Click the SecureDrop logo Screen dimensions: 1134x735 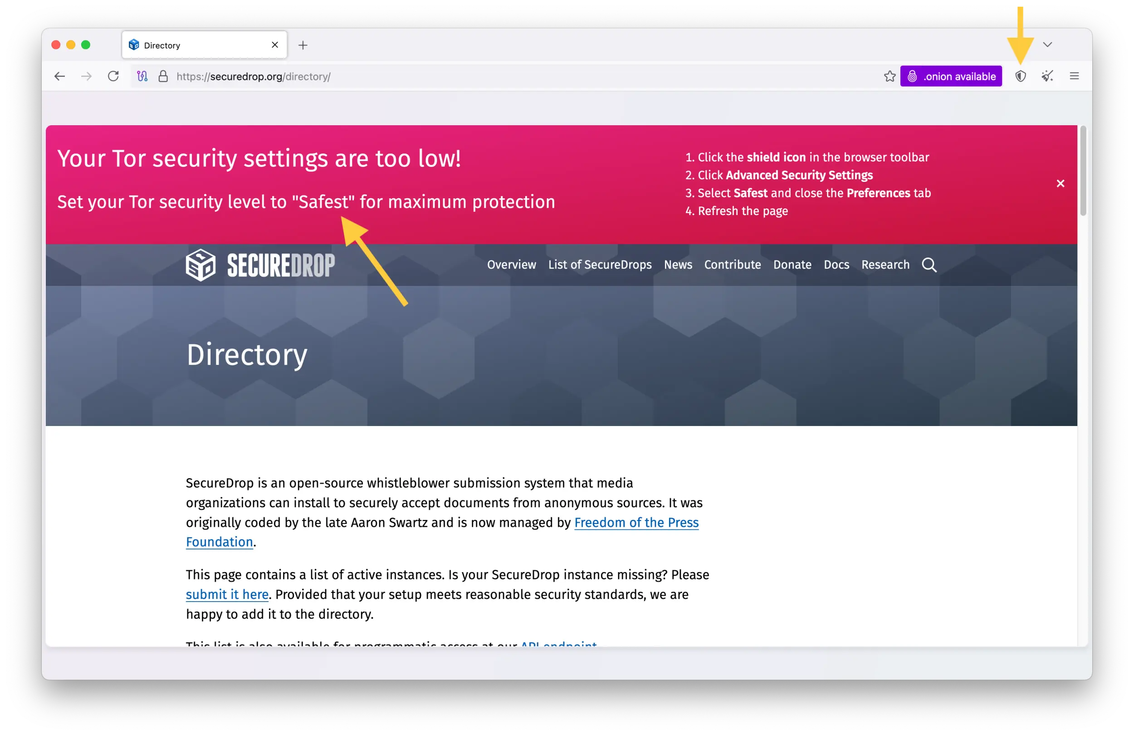260,265
